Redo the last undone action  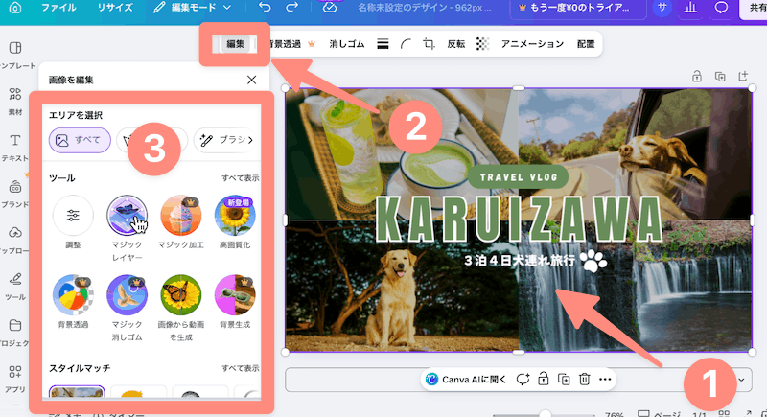[292, 8]
